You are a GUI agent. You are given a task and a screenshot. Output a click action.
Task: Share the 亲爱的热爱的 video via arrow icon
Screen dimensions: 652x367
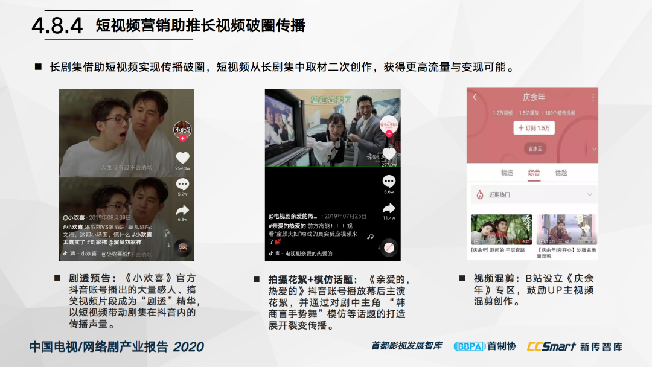tap(389, 208)
